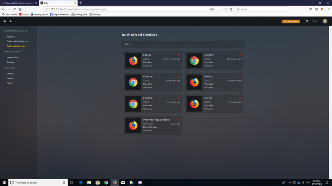Screen dimensions: 332x186
Task: Open Most Visited bookmarks
Action: [x=10, y=14]
